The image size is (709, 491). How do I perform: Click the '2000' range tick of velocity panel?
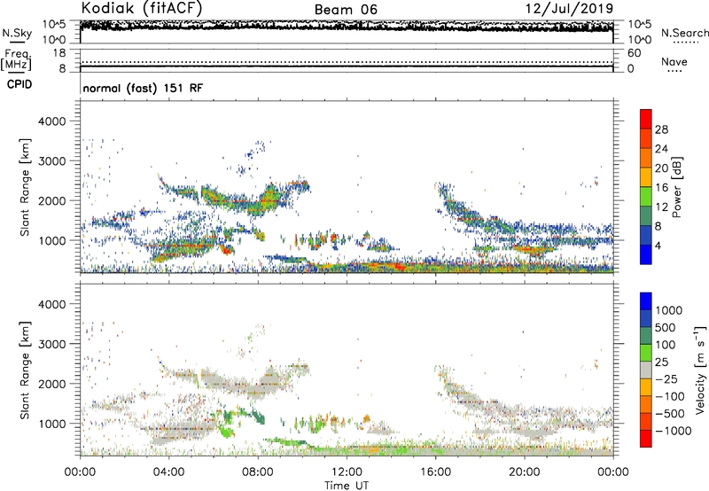tap(51, 384)
